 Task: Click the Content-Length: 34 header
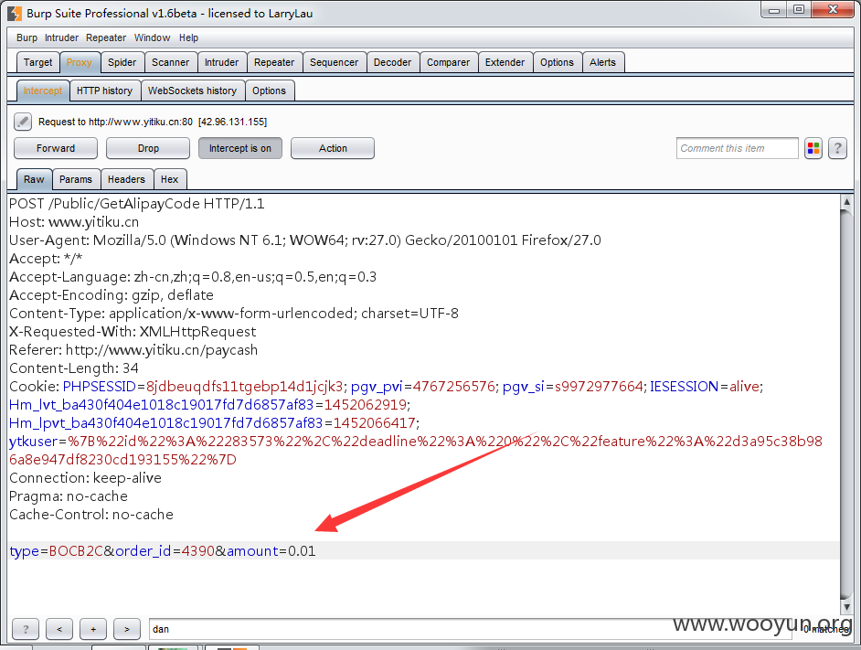[x=74, y=368]
